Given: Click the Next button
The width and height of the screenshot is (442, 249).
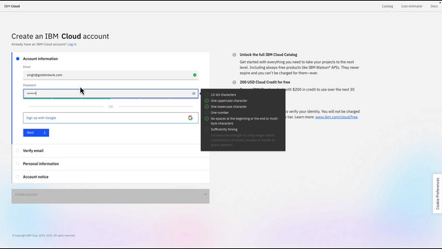Looking at the screenshot, I should pyautogui.click(x=36, y=133).
